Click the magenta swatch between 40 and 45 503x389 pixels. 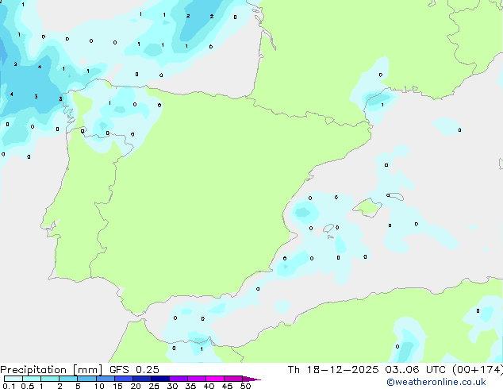point(215,379)
